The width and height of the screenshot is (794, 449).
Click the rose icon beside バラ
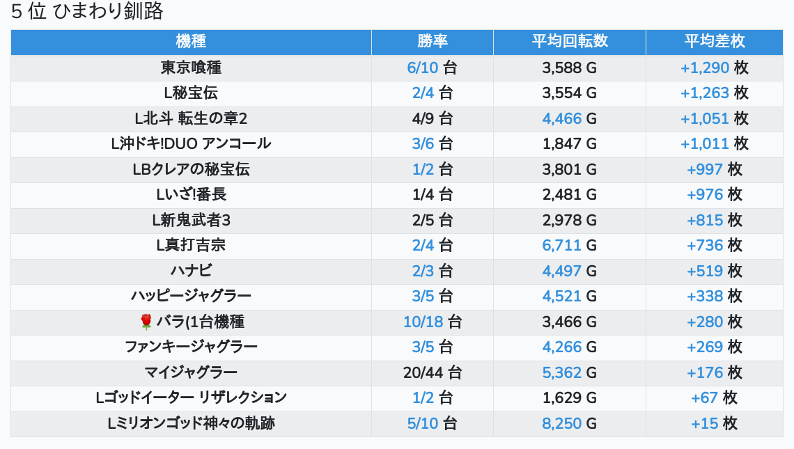point(146,322)
